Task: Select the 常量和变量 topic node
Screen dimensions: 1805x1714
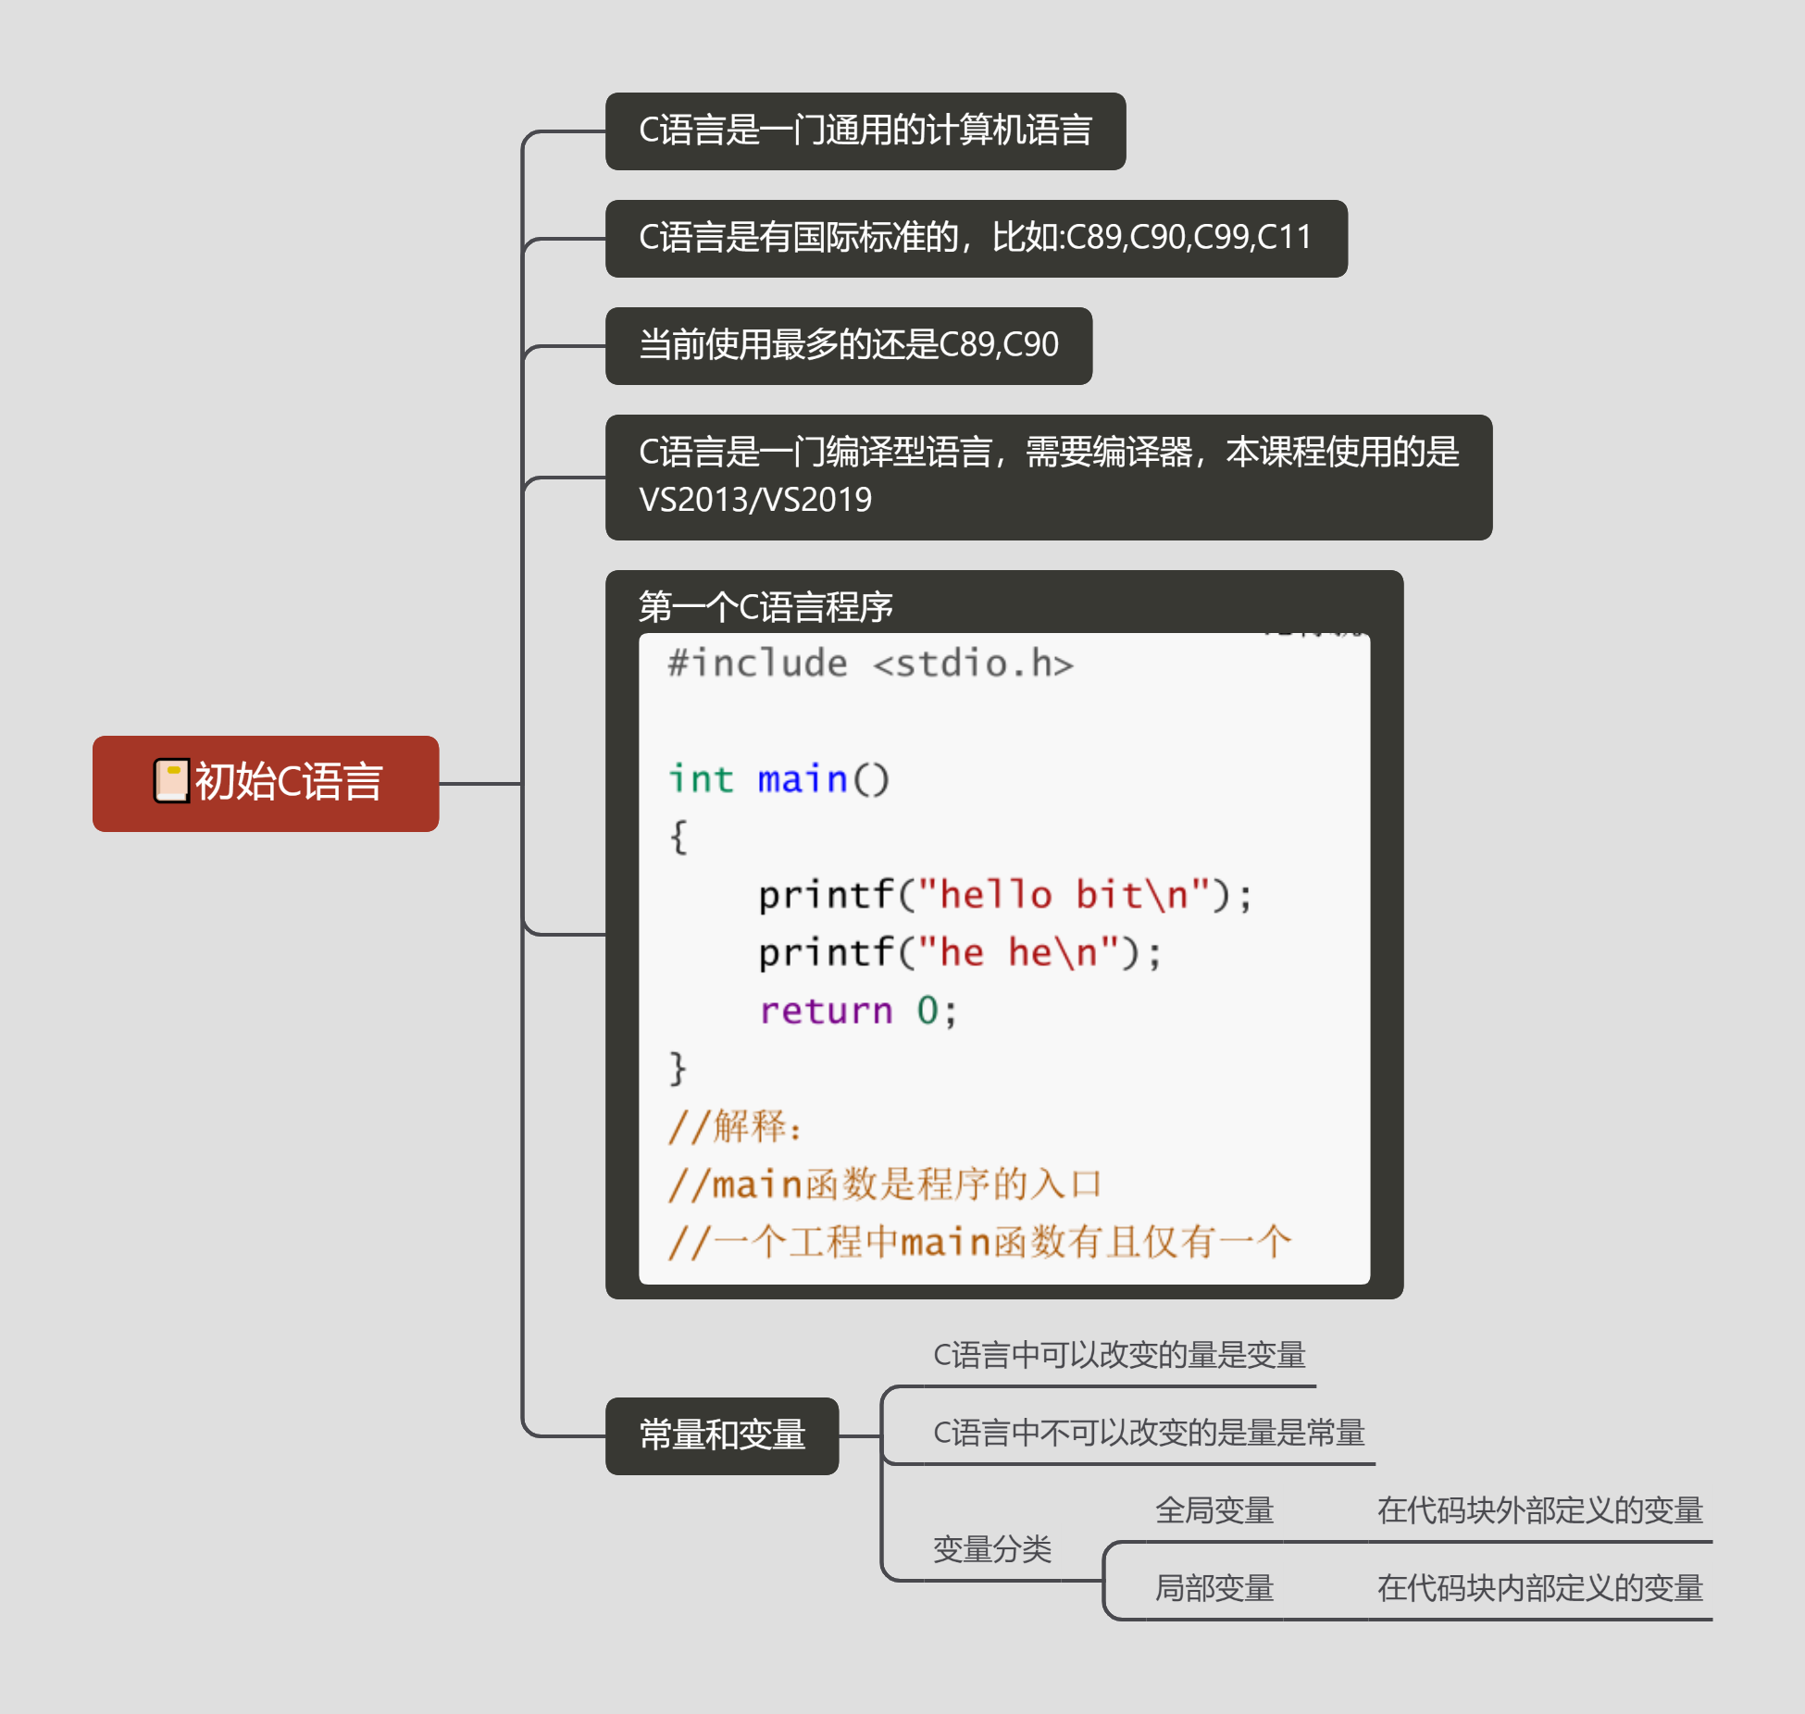Action: (721, 1435)
